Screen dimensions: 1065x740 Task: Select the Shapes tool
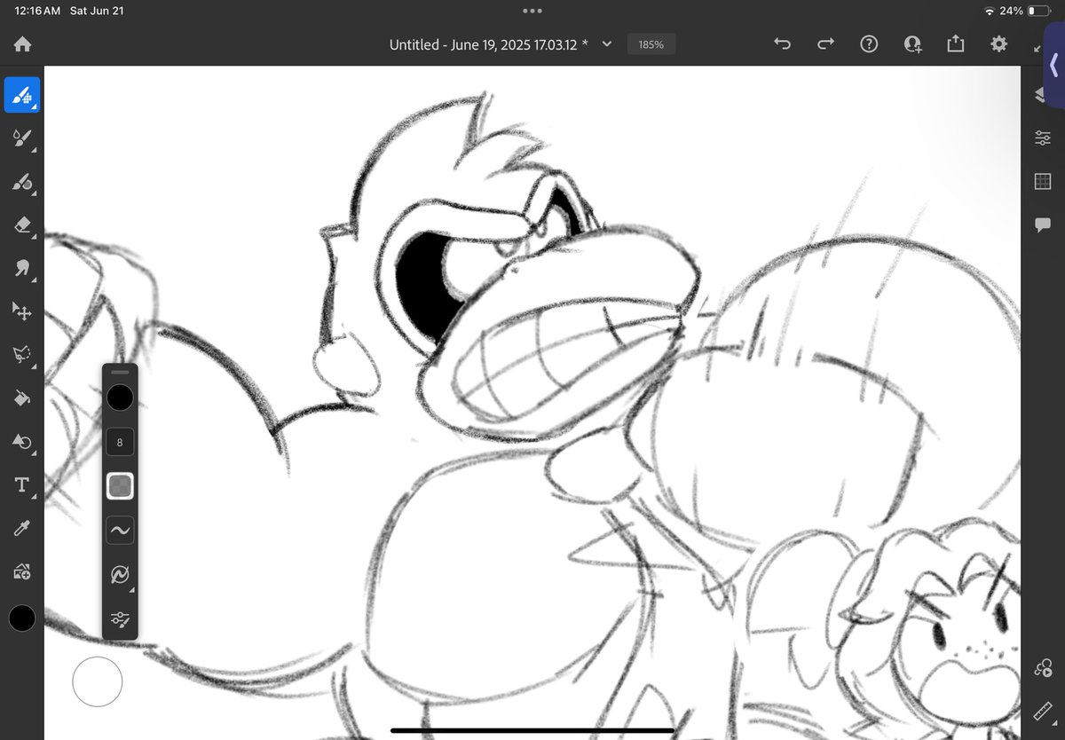pyautogui.click(x=22, y=442)
